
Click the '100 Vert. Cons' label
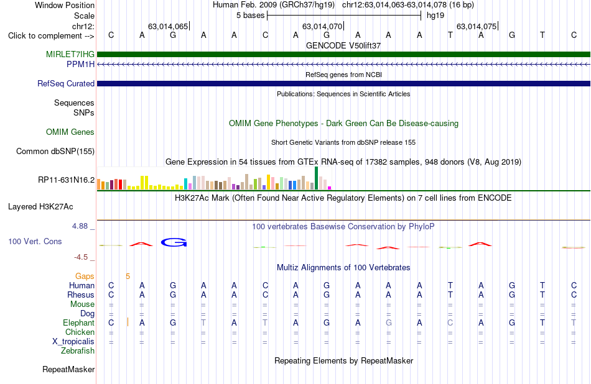pos(35,242)
